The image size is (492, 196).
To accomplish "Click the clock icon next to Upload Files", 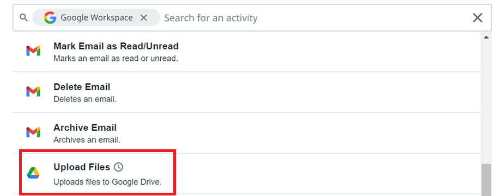I will click(118, 167).
